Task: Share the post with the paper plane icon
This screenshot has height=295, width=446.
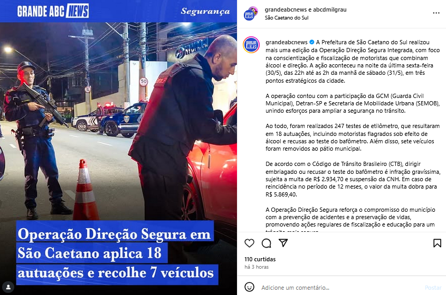Action: point(283,243)
